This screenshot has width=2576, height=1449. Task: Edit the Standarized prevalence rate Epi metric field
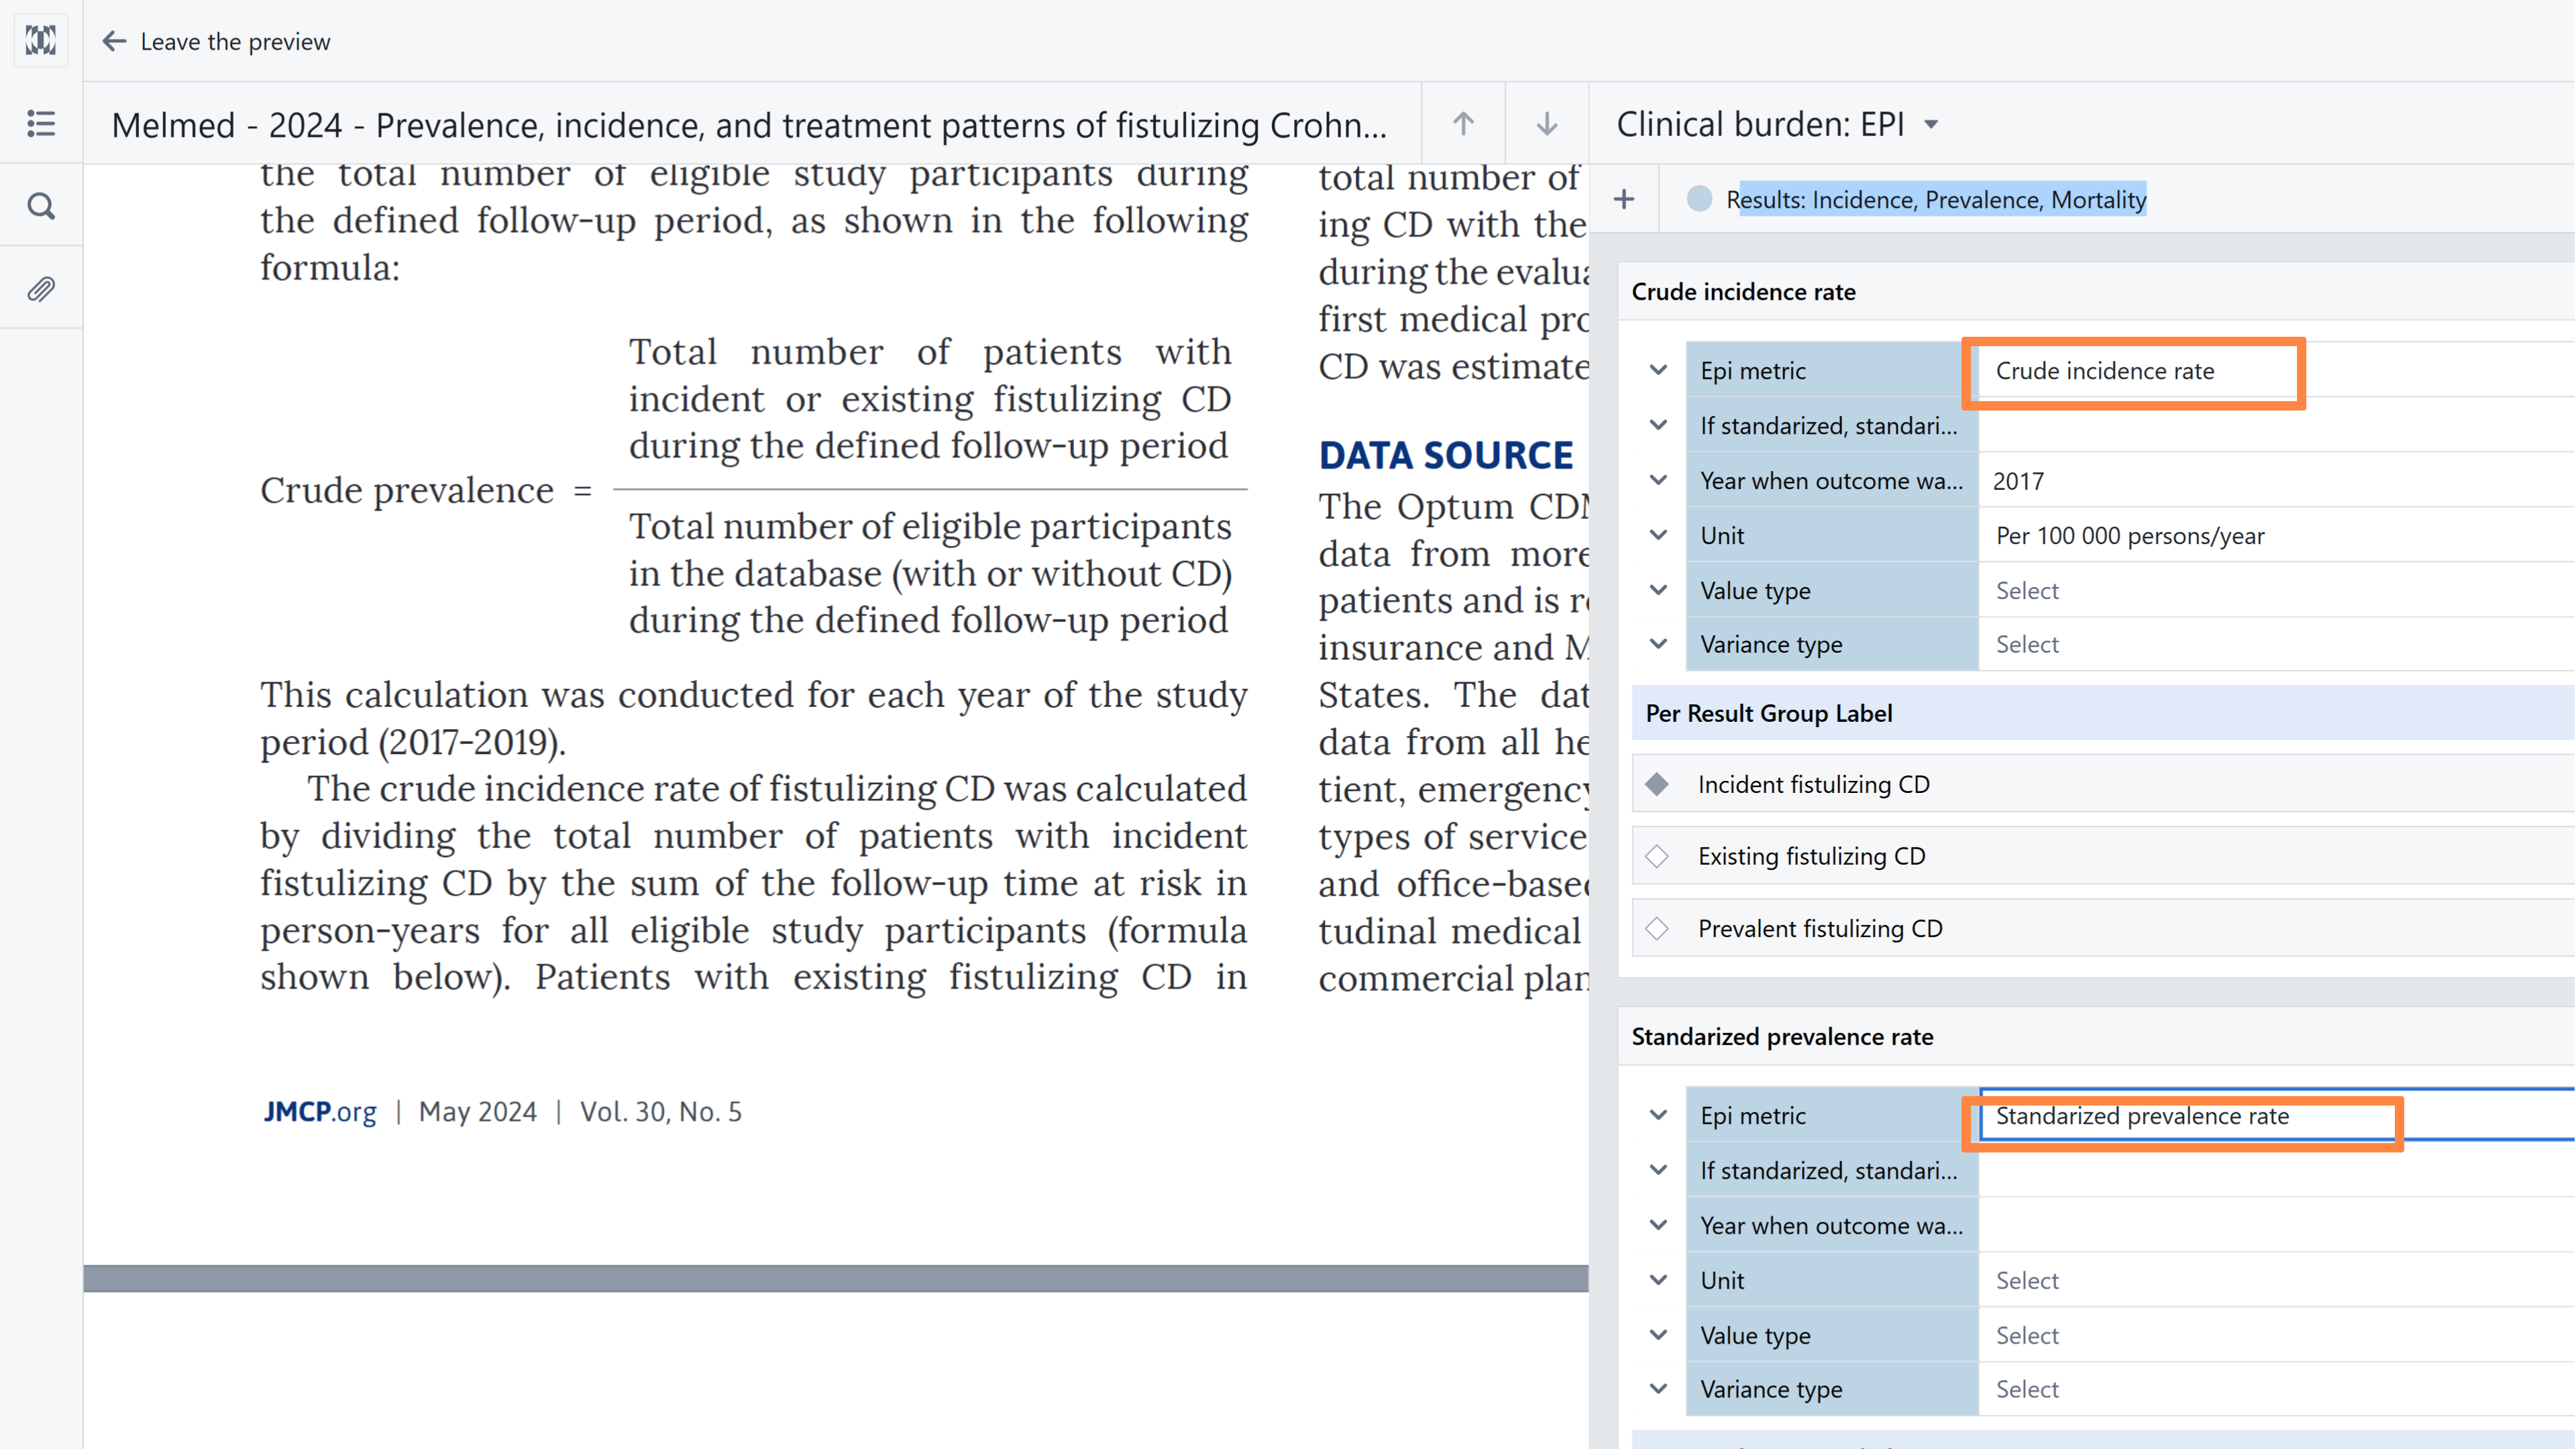pos(2277,1115)
